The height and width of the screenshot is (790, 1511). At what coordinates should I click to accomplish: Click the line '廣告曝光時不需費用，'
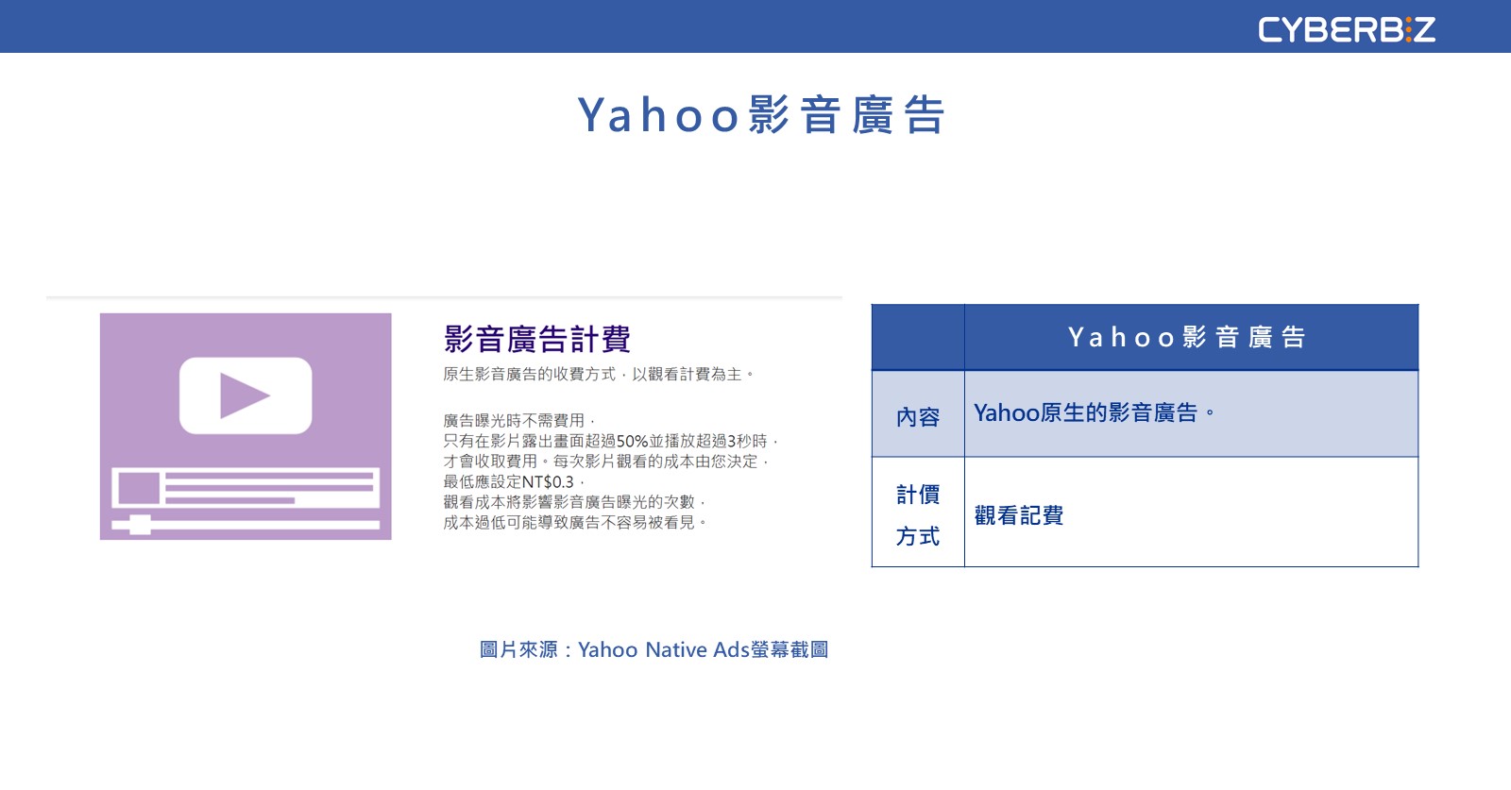519,421
